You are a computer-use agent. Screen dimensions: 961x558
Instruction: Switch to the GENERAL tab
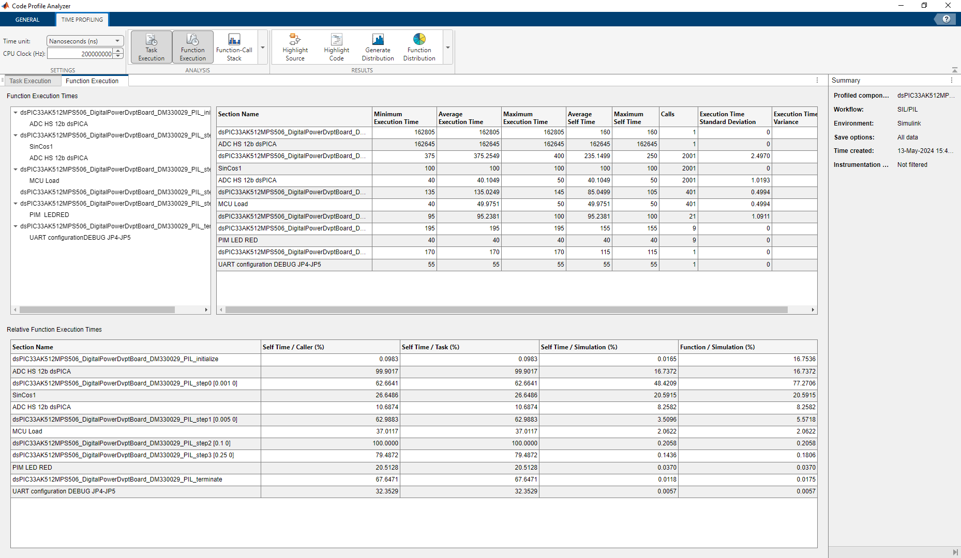(x=27, y=19)
